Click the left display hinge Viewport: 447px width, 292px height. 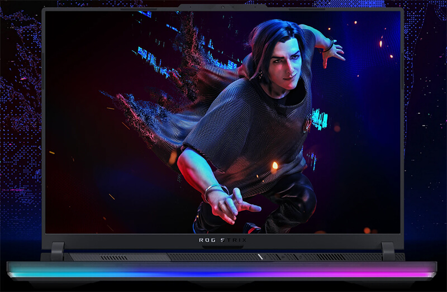point(58,251)
